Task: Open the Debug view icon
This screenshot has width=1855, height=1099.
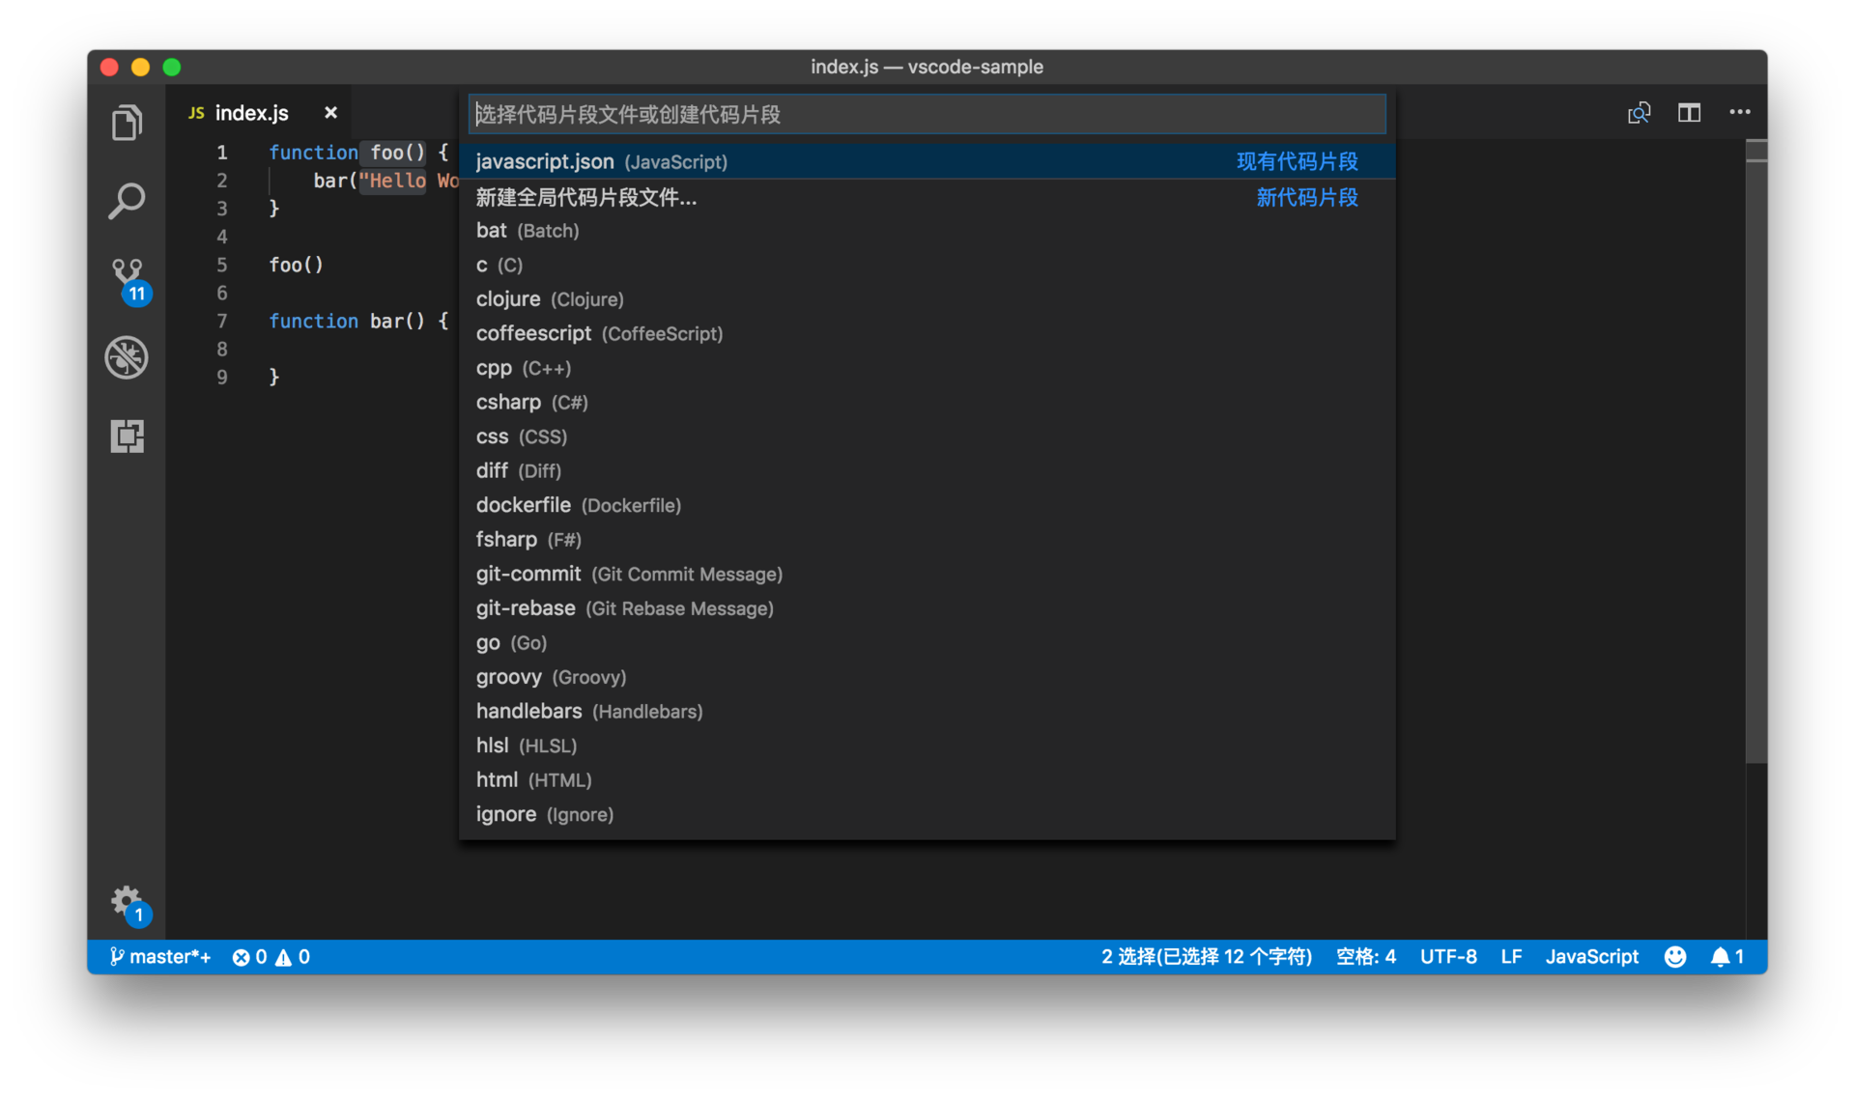Action: click(127, 357)
